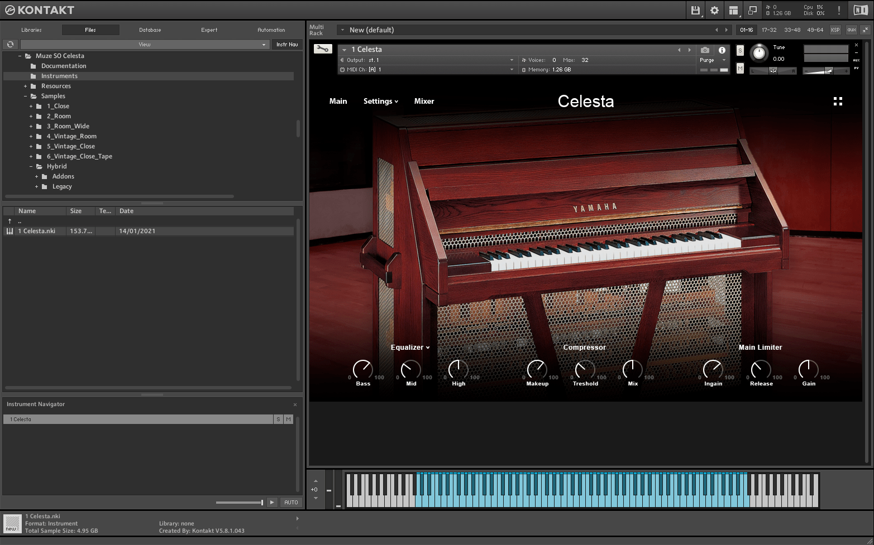Expand the Resources folder
This screenshot has width=874, height=545.
tap(25, 86)
